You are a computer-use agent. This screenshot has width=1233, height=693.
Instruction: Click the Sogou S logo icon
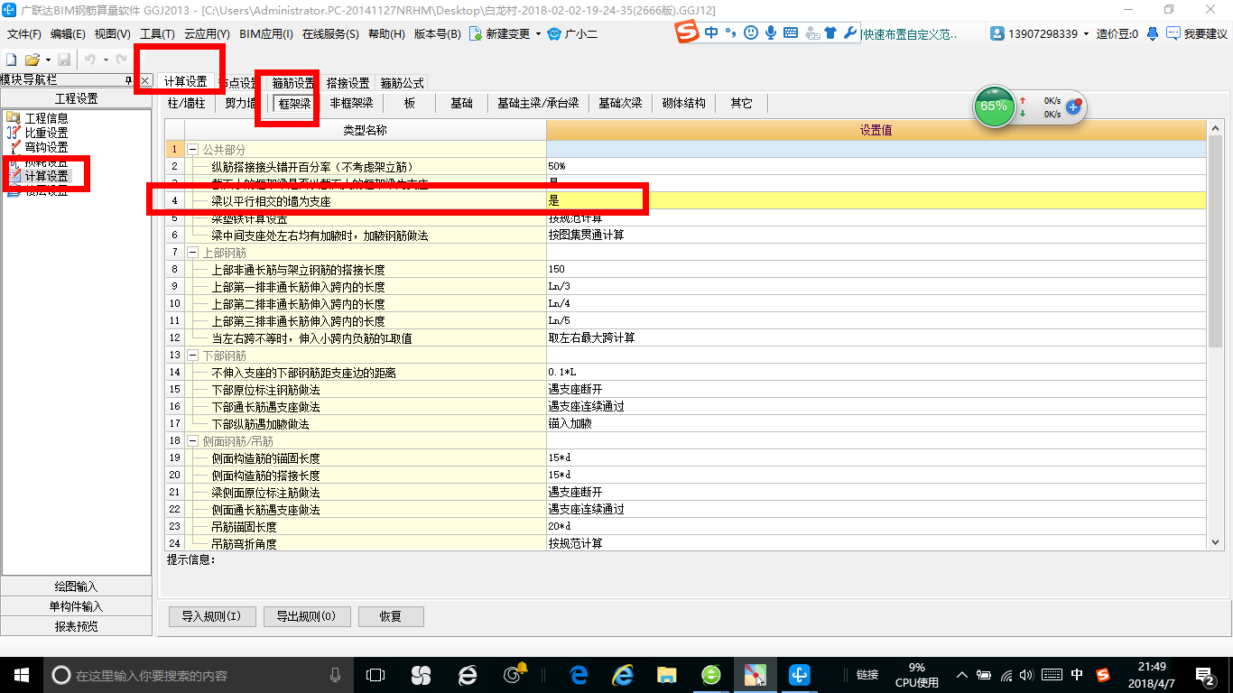click(688, 32)
